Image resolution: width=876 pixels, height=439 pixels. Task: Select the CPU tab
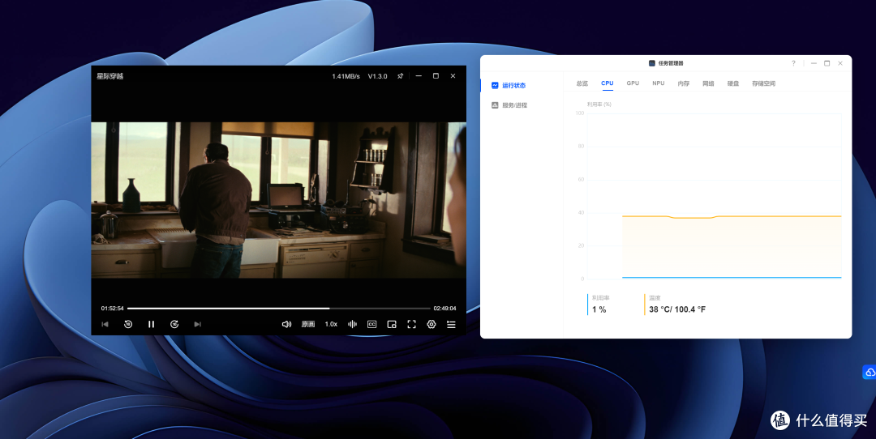tap(608, 83)
